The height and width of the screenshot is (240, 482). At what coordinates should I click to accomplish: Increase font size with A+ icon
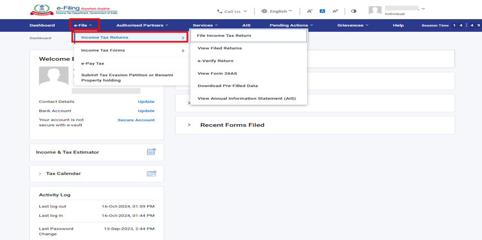tap(335, 11)
